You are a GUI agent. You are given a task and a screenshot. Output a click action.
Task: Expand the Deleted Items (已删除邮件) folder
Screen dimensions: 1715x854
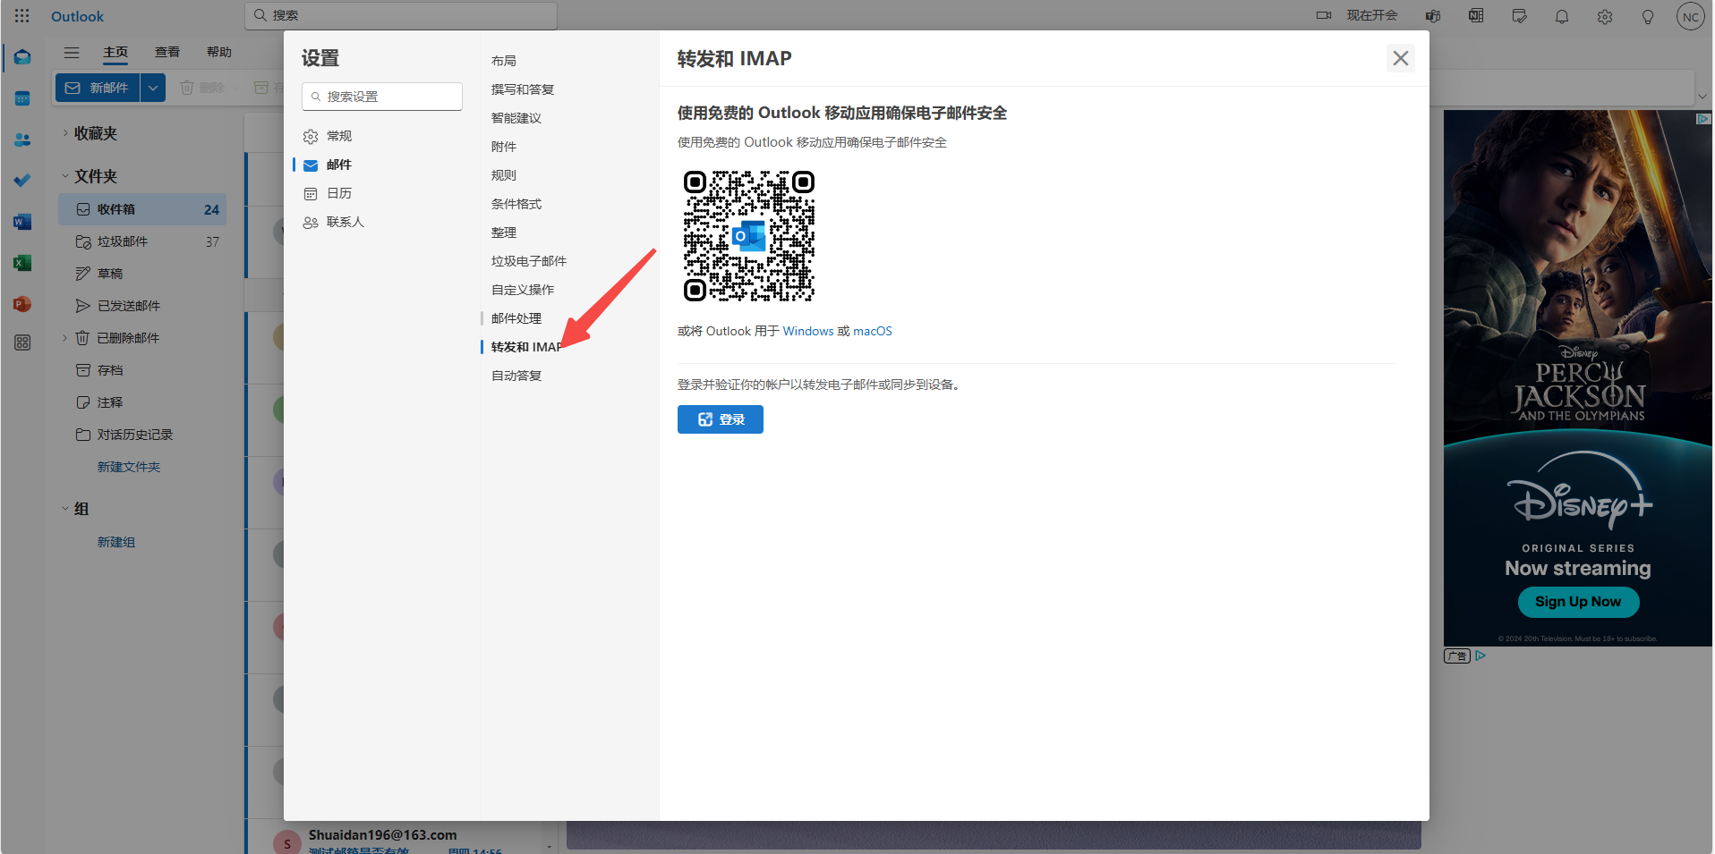click(65, 338)
